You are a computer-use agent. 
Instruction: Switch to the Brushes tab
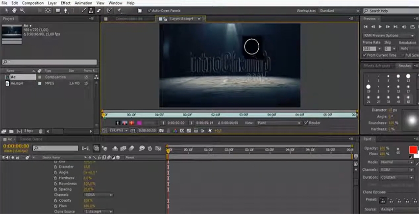[405, 66]
